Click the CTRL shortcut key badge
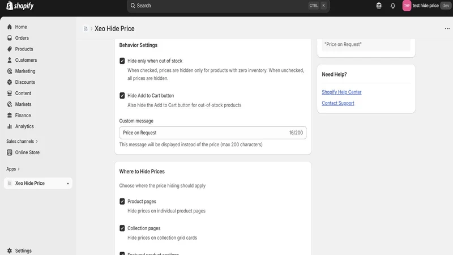 pyautogui.click(x=314, y=6)
